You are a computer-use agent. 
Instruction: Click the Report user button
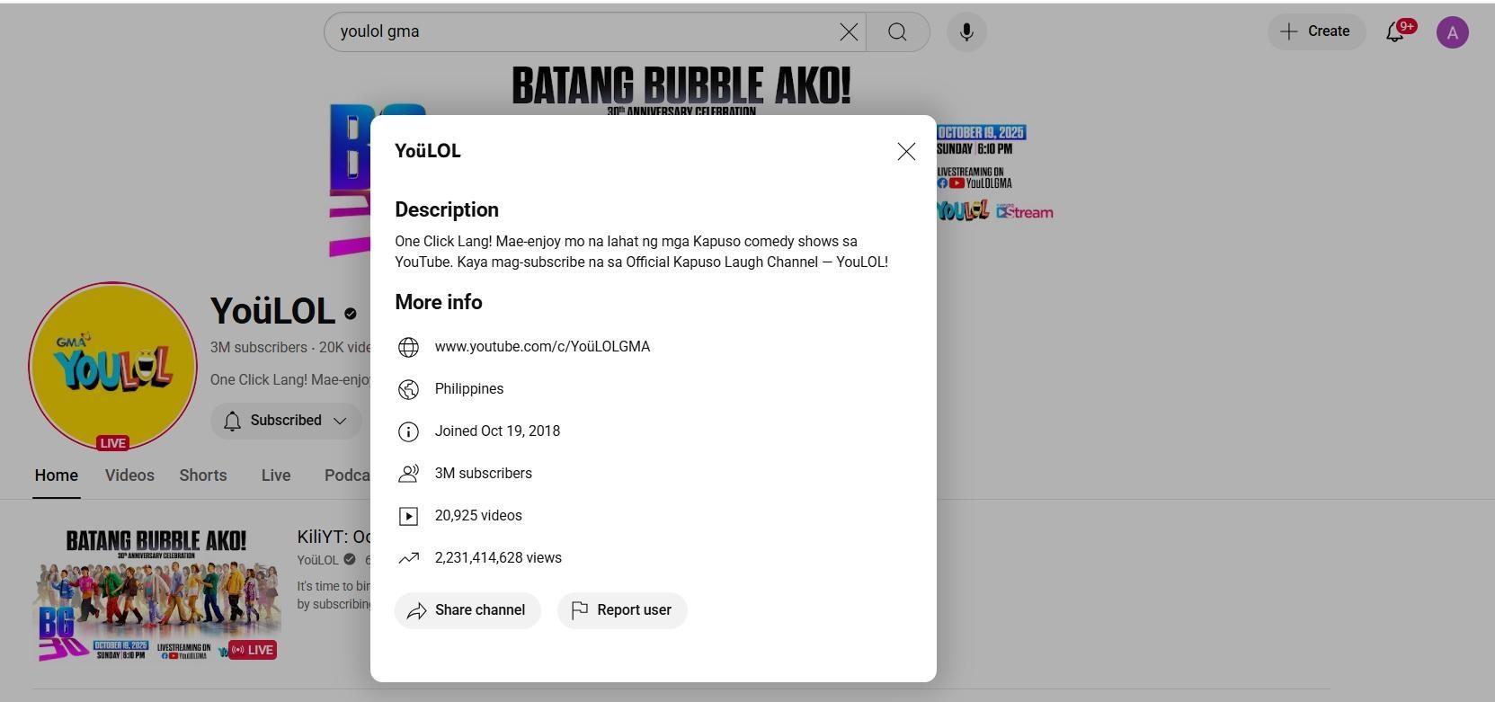pyautogui.click(x=622, y=610)
